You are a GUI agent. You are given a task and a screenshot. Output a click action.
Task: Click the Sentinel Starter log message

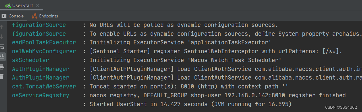point(215,51)
